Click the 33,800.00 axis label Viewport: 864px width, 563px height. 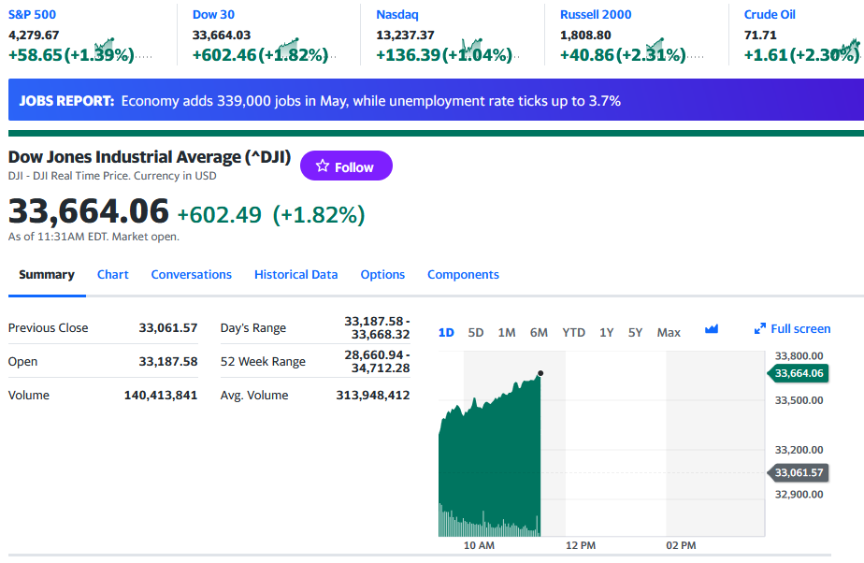(799, 356)
